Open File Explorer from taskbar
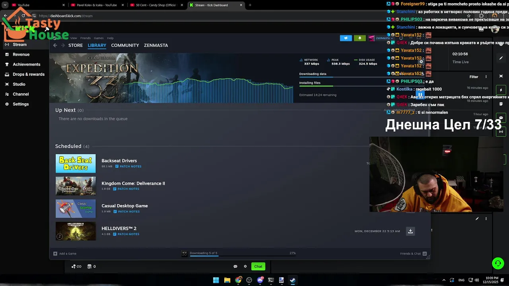The height and width of the screenshot is (286, 509). tap(227, 280)
